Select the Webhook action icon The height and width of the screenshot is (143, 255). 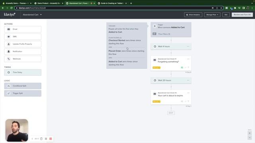(9, 59)
